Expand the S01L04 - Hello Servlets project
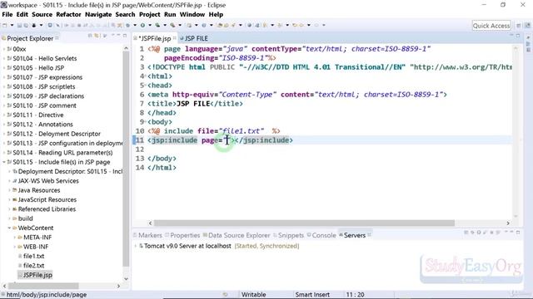Viewport: 533px width, 299px height. (4, 58)
